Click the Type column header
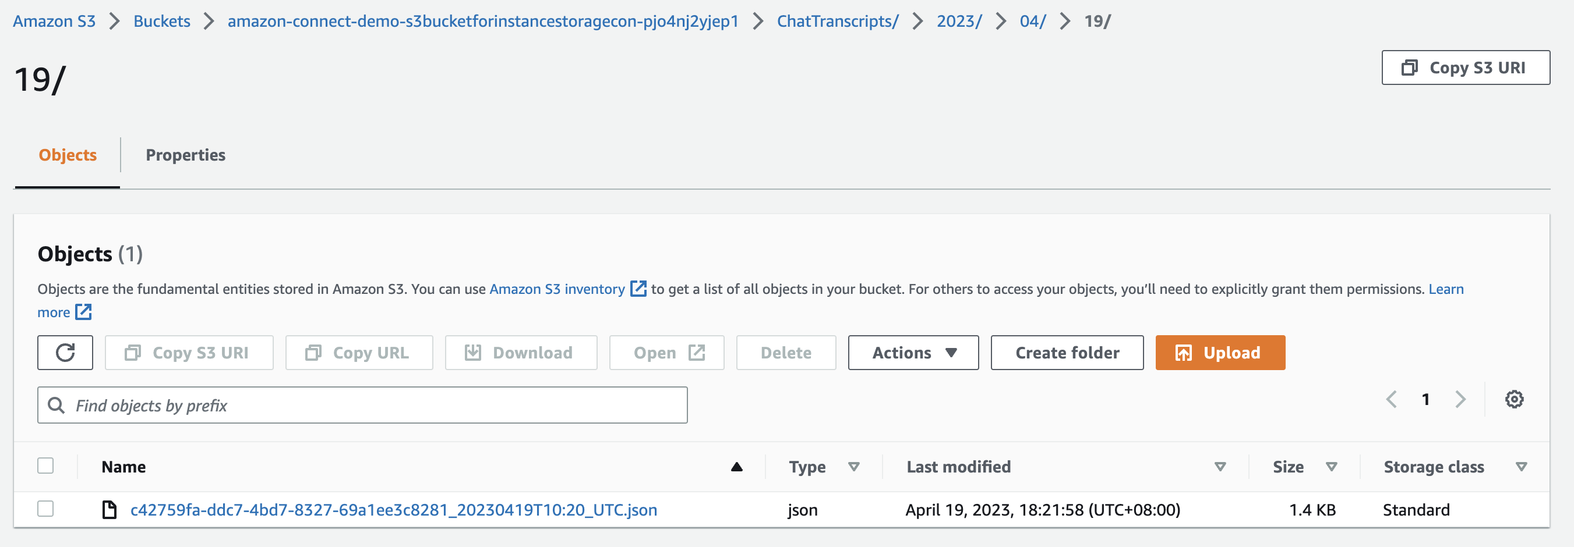 [807, 467]
